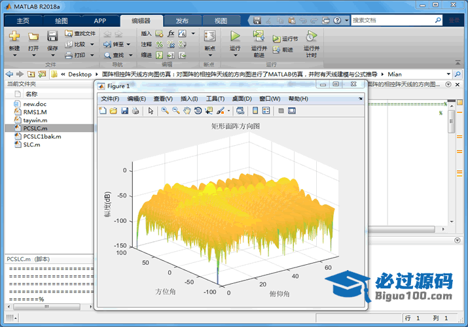Viewport: 468px width, 327px height.
Task: Click New figure icon in Figure 1
Action: (102, 111)
